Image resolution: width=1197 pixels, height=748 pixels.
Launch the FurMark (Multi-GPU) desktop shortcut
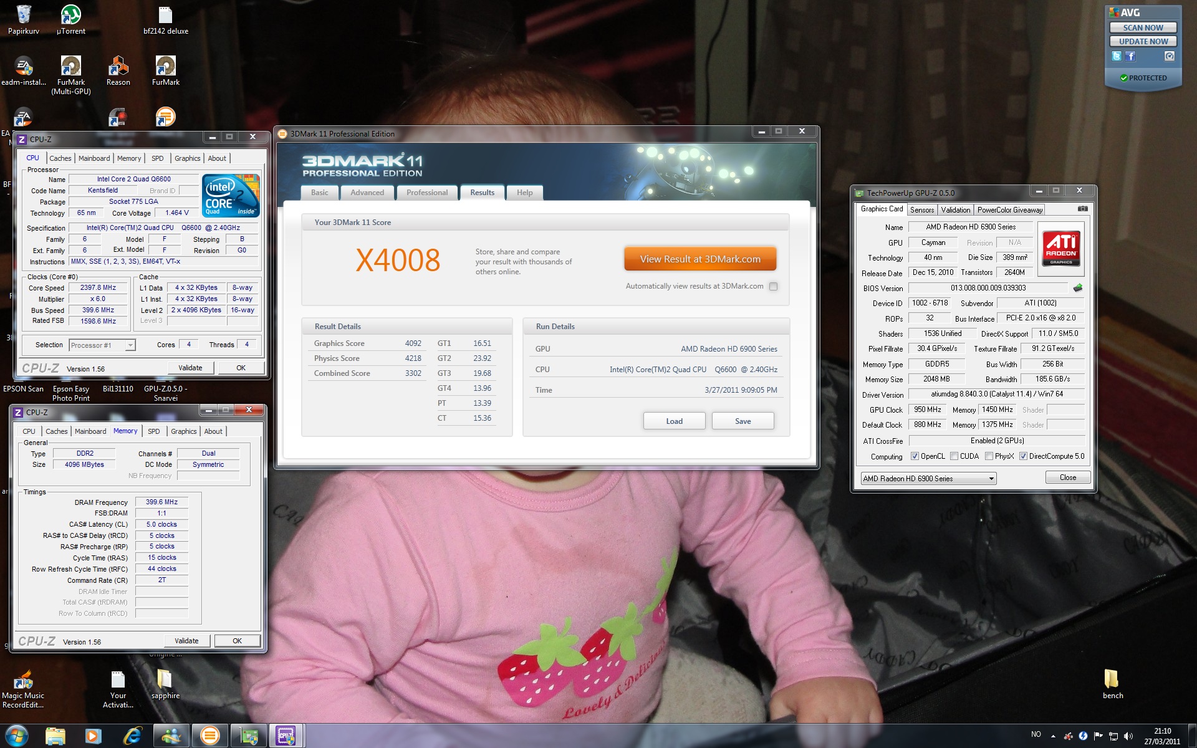[70, 75]
